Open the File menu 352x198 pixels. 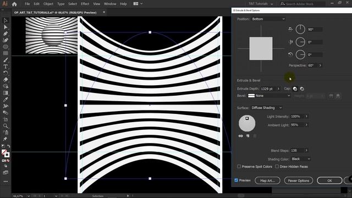pos(27,4)
